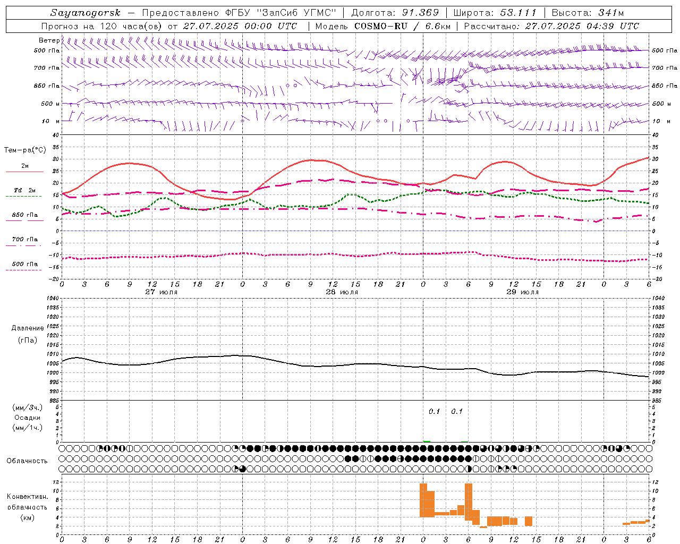
Task: Click 'Прогноз на 120 часа(ов)' forecast line
Action: pos(103,26)
